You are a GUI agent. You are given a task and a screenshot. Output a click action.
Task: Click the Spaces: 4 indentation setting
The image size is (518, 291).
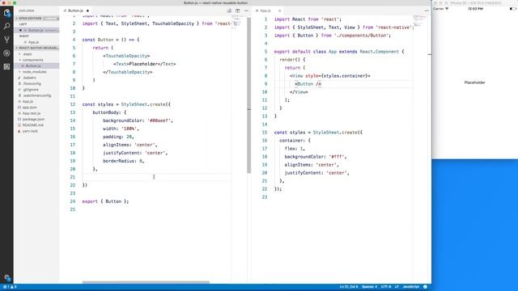[369, 287]
